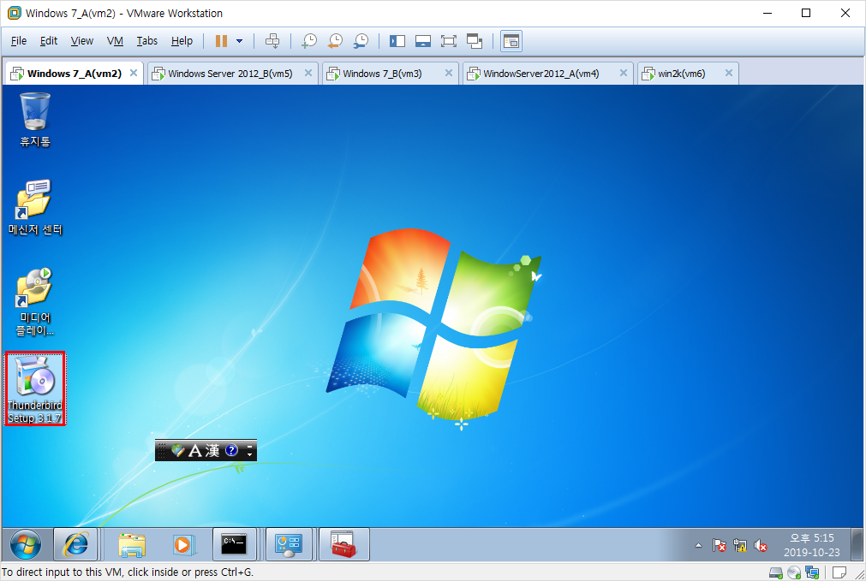The image size is (866, 581).
Task: Open the Tabs menu
Action: (x=147, y=41)
